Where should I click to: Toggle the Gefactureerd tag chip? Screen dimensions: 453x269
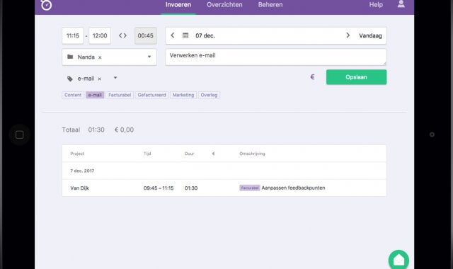[151, 95]
